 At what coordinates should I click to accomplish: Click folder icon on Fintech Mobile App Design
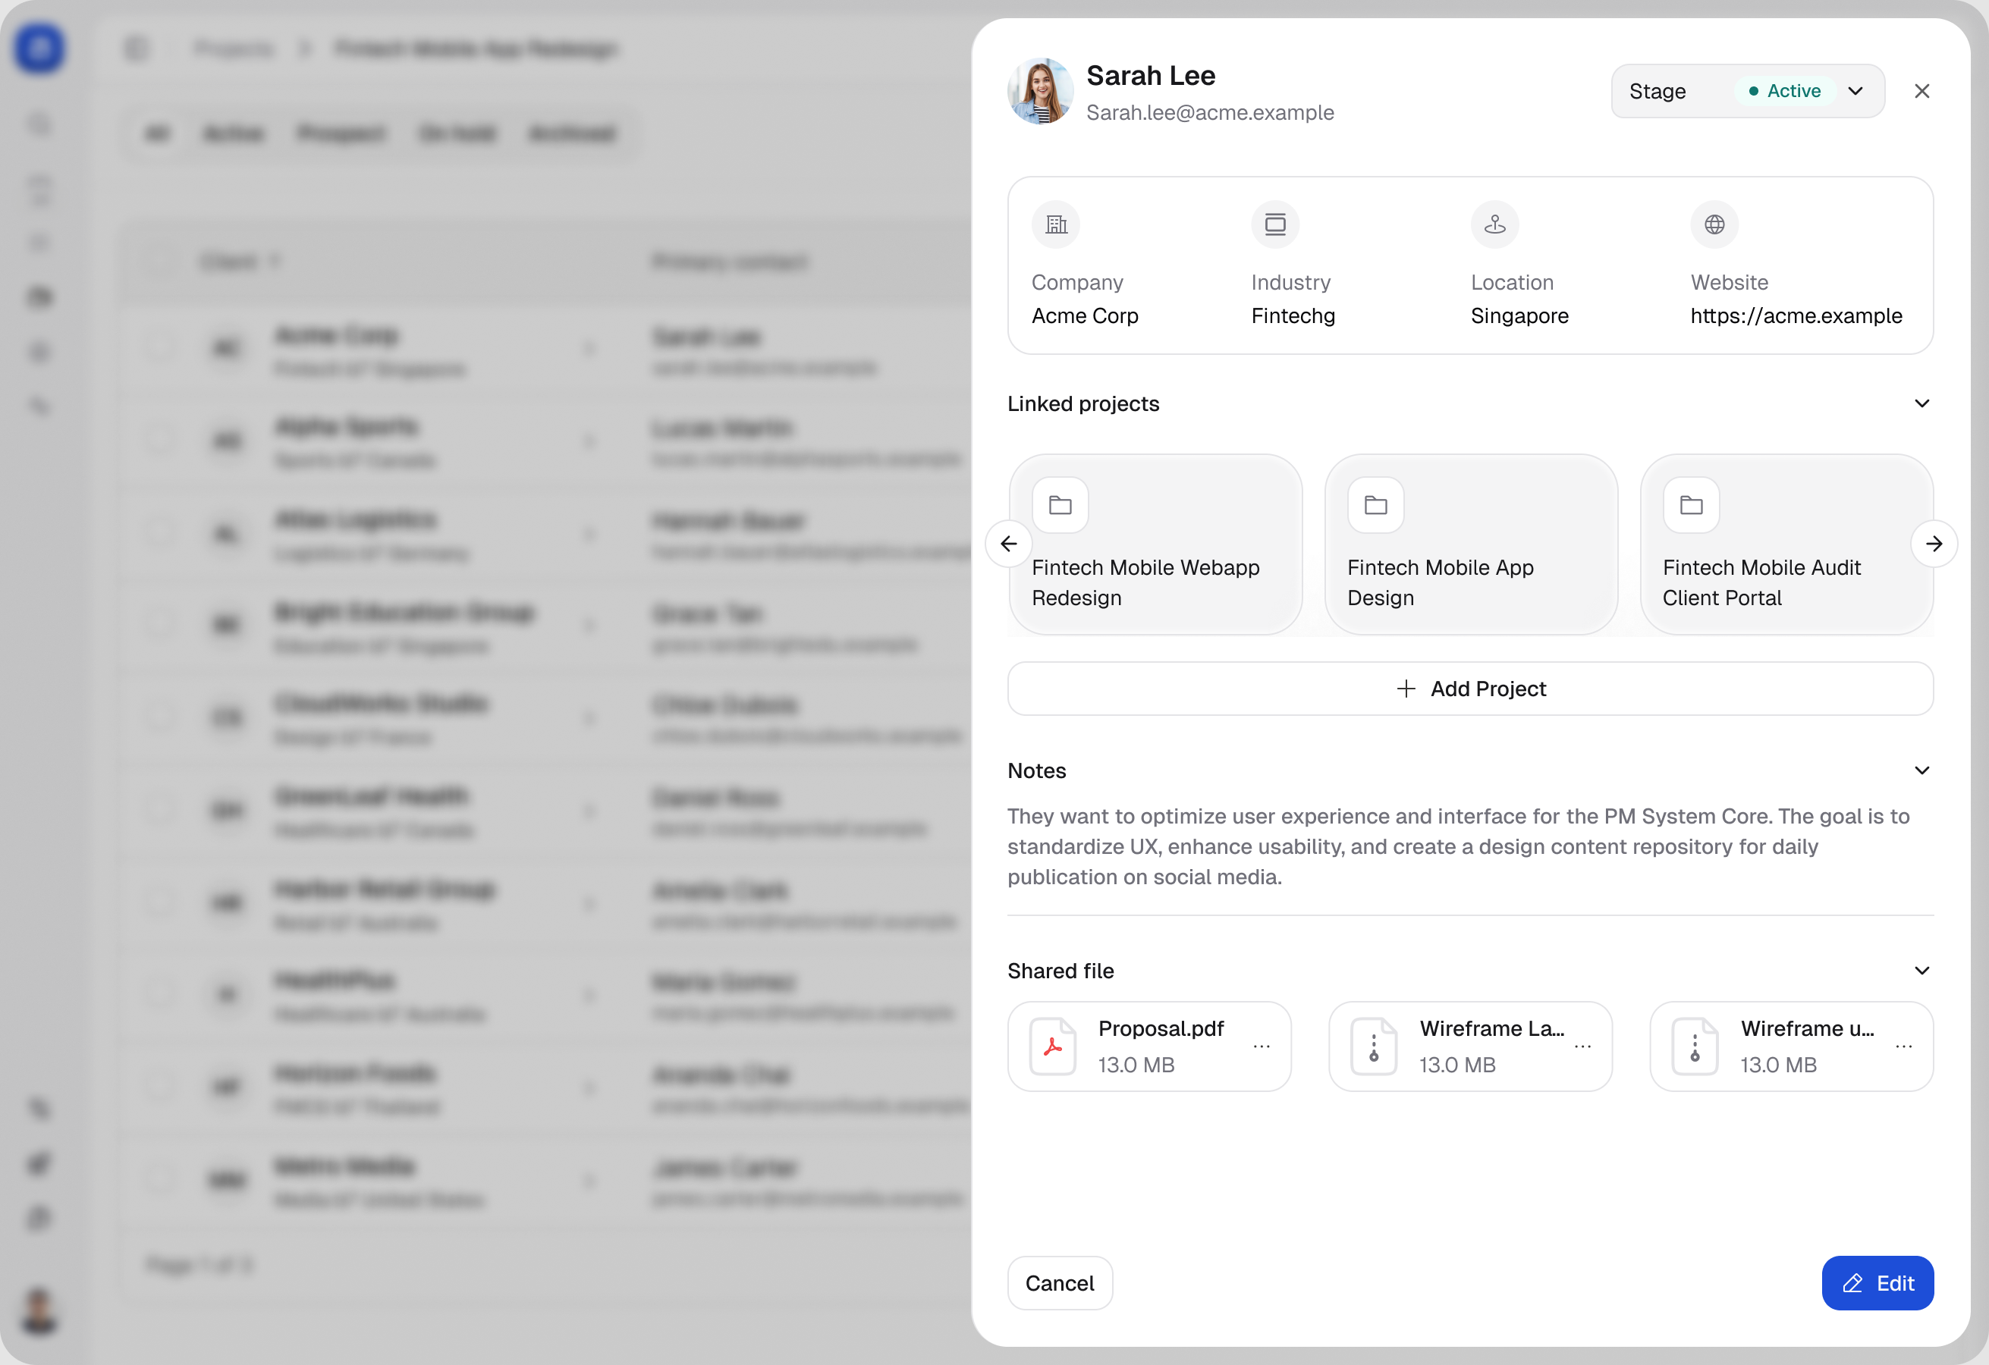[x=1375, y=505]
